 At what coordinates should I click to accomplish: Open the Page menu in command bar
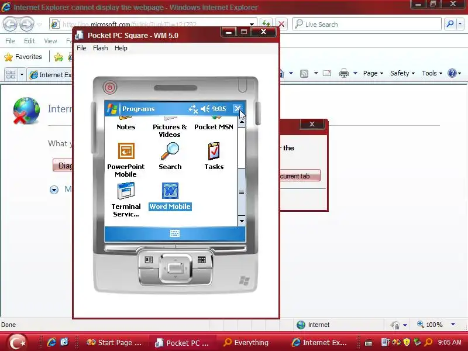pyautogui.click(x=373, y=73)
